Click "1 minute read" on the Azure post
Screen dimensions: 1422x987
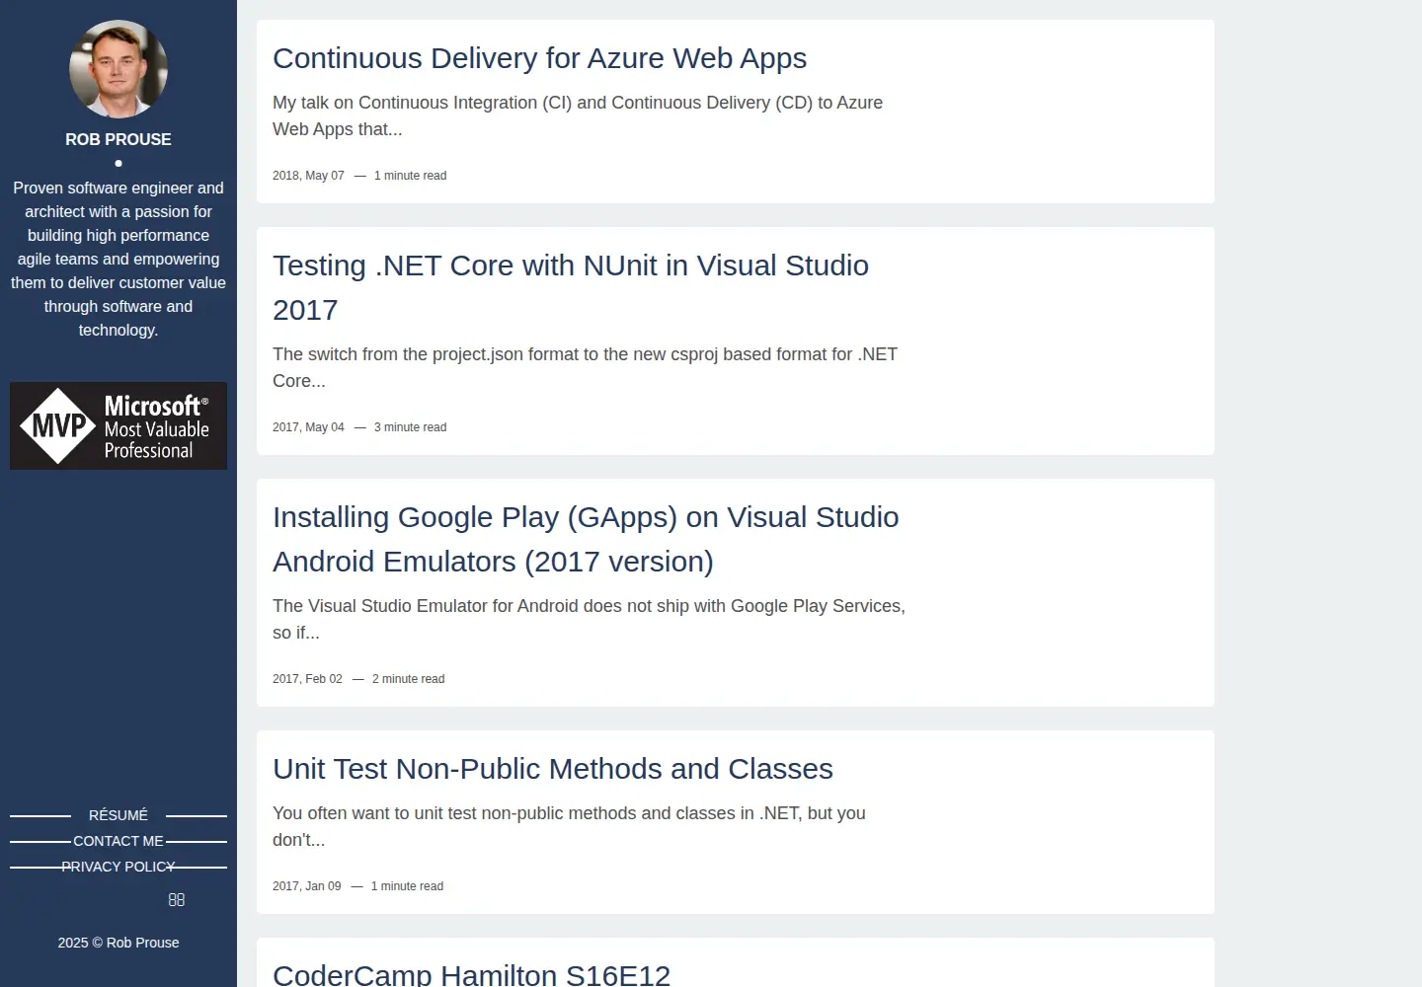coord(410,176)
